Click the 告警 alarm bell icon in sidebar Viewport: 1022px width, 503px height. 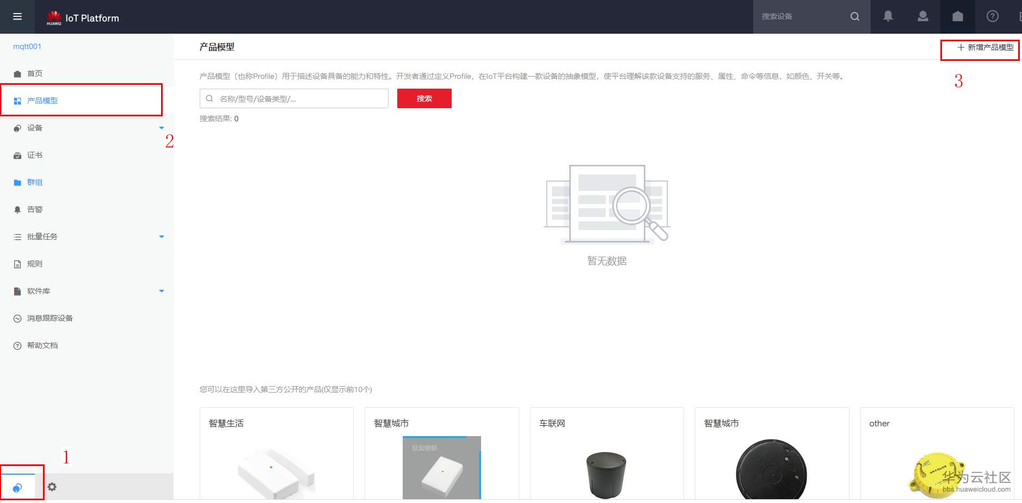[18, 209]
